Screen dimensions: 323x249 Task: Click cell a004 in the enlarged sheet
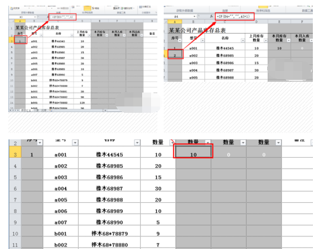[60, 186]
